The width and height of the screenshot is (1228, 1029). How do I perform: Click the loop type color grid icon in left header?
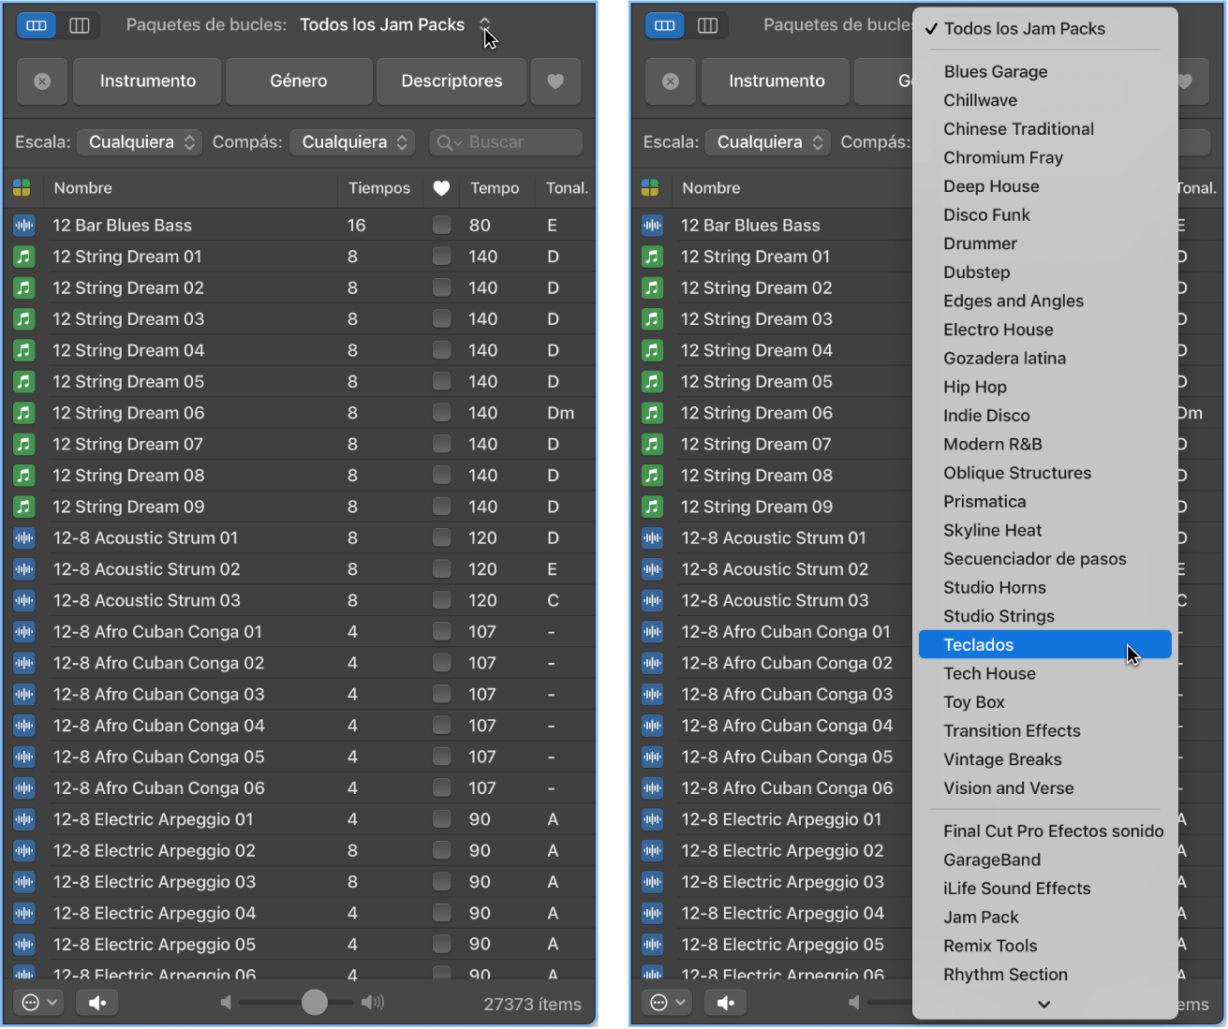pos(22,188)
